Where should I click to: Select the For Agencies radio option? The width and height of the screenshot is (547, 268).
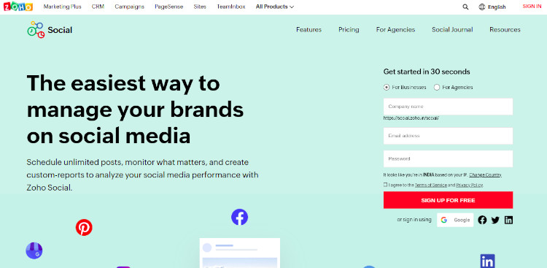[x=436, y=88]
